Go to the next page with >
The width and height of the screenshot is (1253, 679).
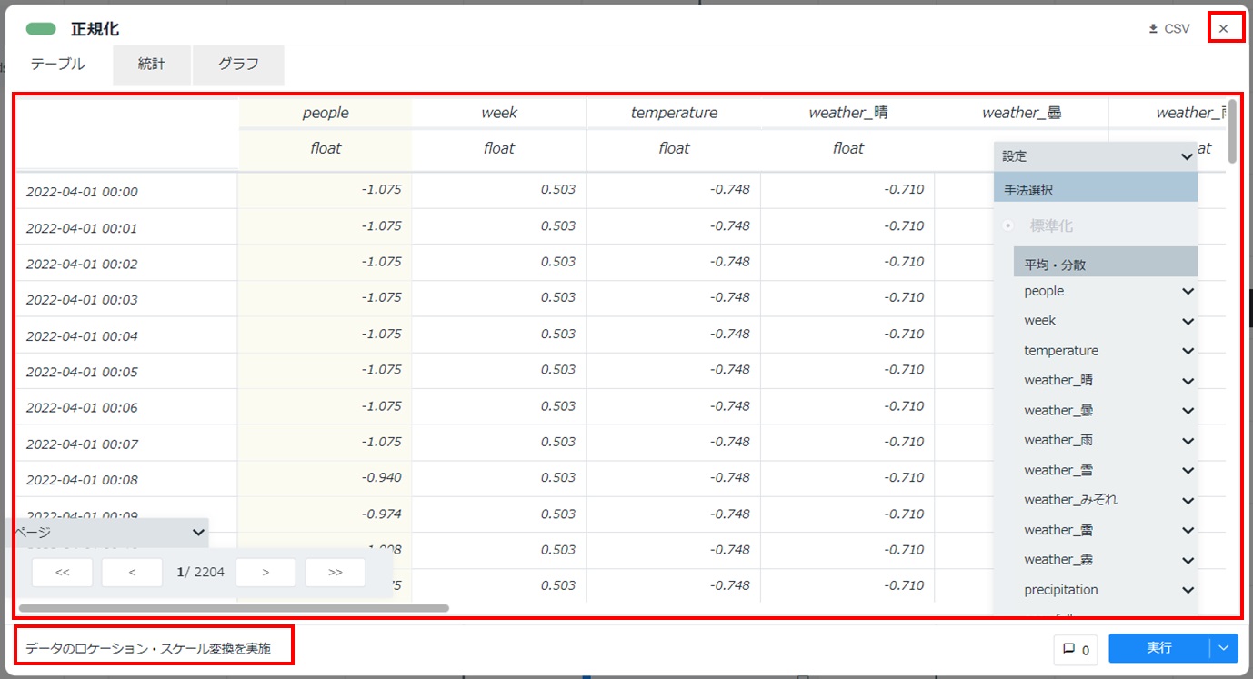pos(266,573)
